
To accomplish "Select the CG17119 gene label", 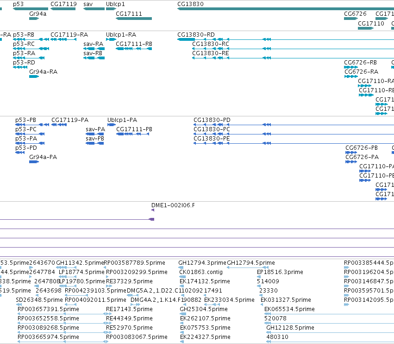I will [x=63, y=4].
